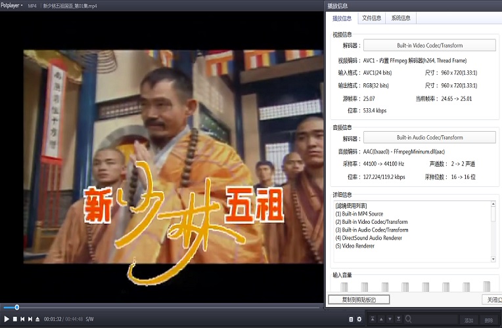502x328 pixels.
Task: Select filter entry (2) Built-in Video Codec/Transform
Action: [371, 222]
